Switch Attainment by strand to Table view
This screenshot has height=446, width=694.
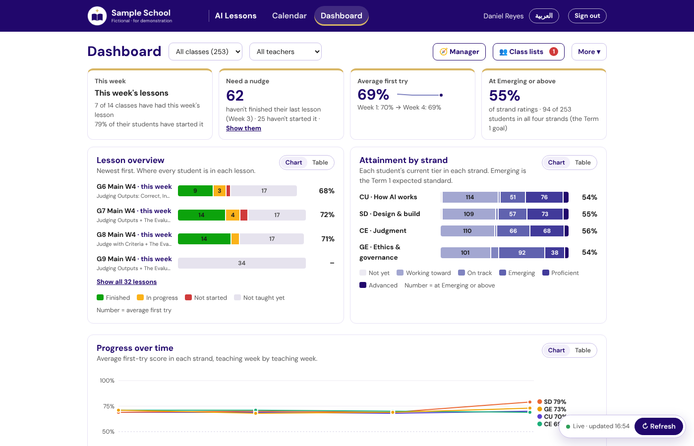pyautogui.click(x=583, y=163)
